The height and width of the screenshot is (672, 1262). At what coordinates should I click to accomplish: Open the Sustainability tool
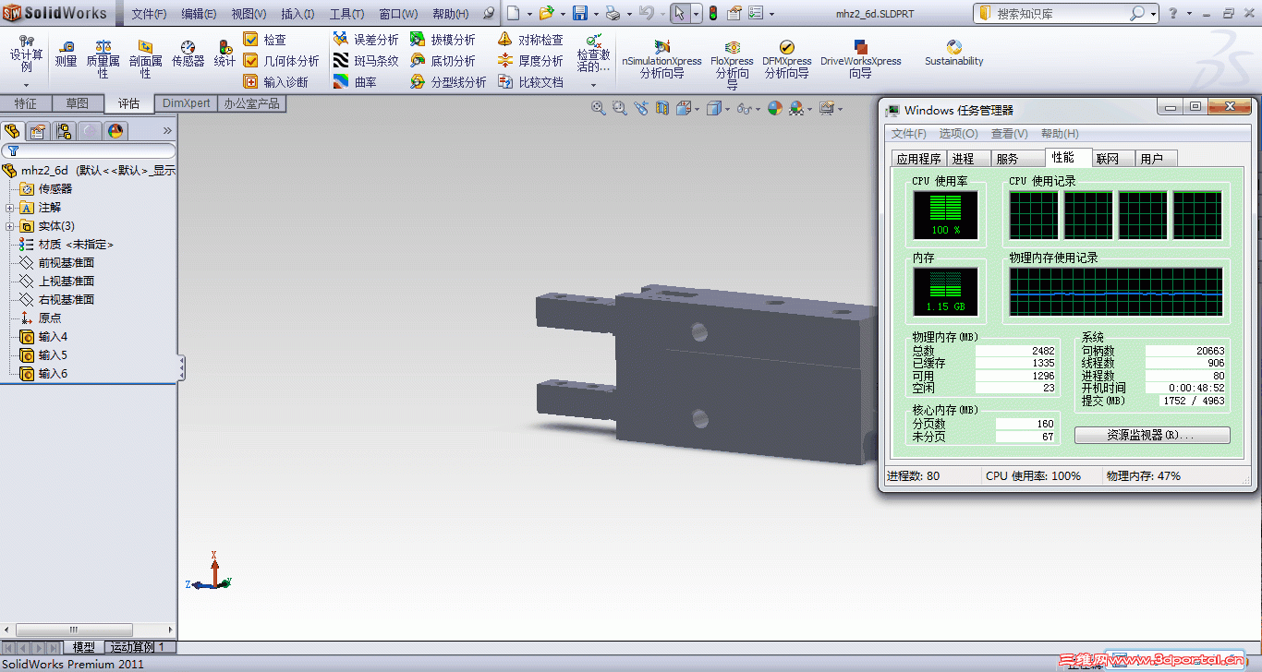[954, 53]
